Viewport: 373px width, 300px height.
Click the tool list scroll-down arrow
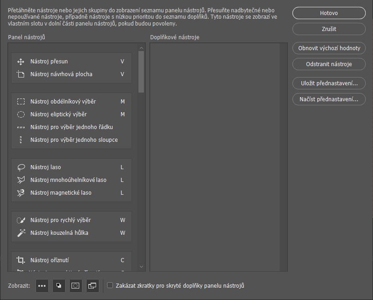[x=141, y=267]
